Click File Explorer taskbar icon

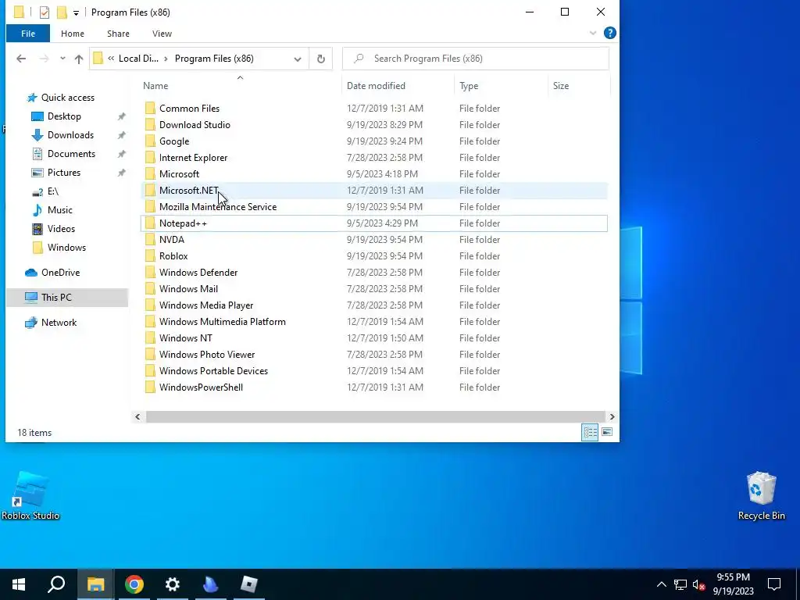[95, 584]
